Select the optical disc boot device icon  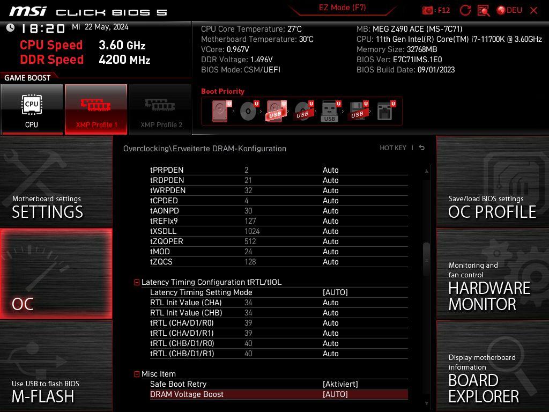(249, 111)
